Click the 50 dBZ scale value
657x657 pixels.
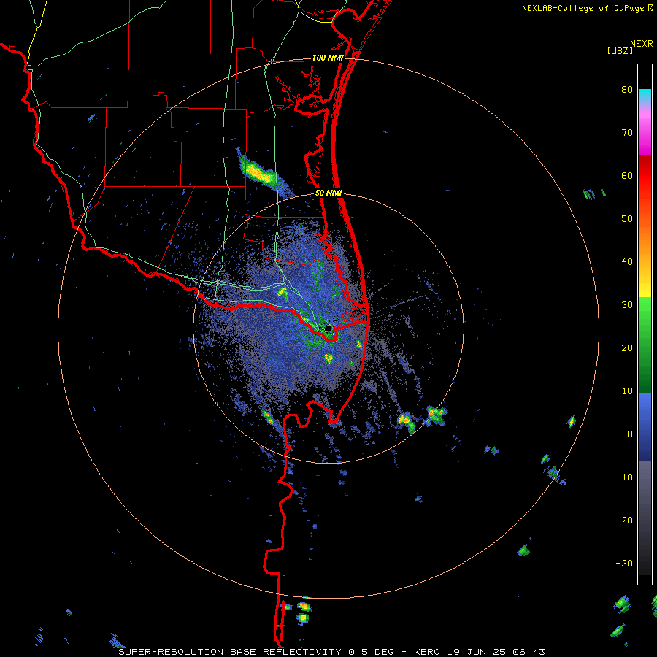(x=627, y=219)
